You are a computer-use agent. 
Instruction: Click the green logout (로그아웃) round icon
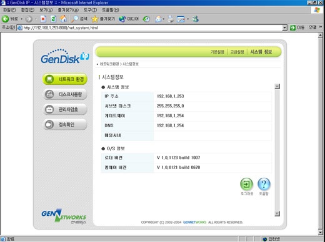(247, 184)
